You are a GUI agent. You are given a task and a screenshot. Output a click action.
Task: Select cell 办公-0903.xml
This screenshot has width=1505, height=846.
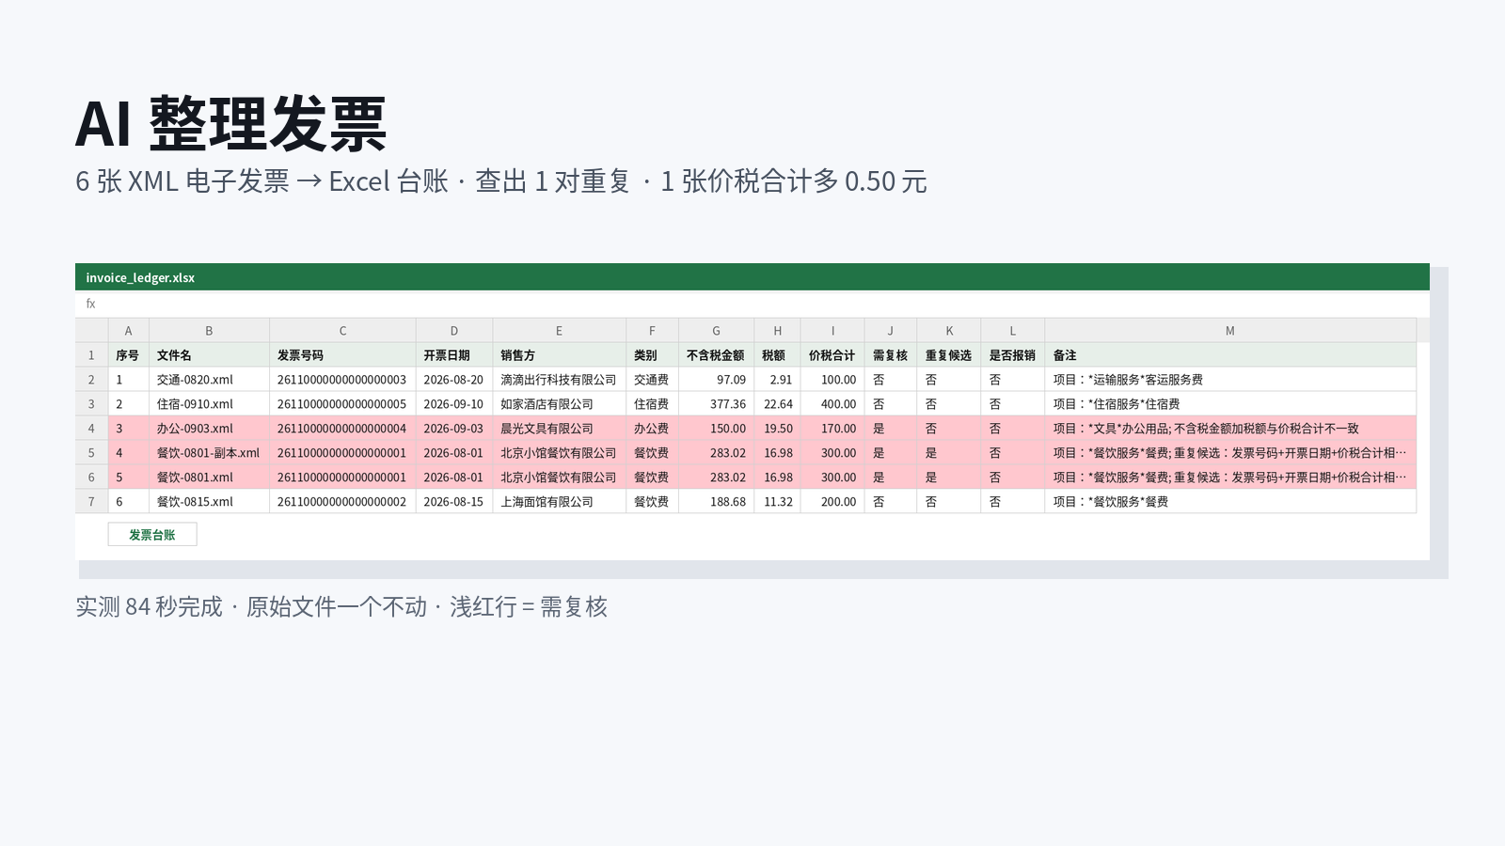tap(210, 429)
